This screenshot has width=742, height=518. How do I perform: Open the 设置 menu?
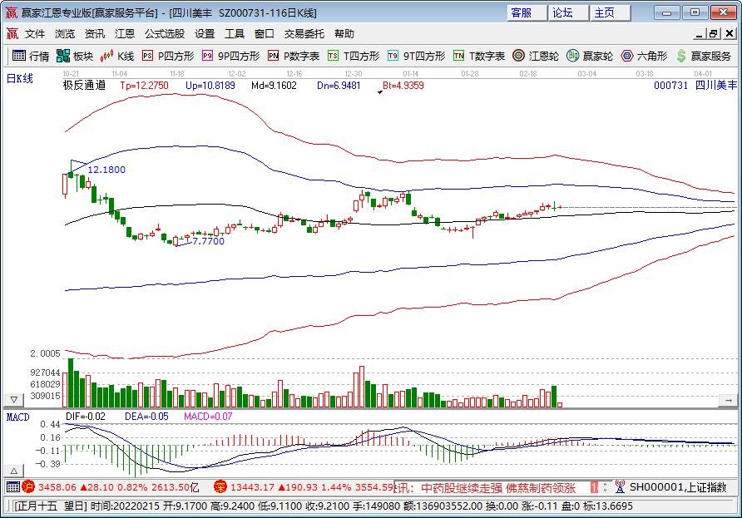pos(205,33)
